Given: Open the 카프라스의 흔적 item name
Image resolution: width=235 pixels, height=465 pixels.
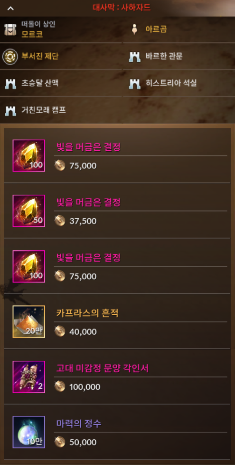Looking at the screenshot, I should [x=87, y=313].
